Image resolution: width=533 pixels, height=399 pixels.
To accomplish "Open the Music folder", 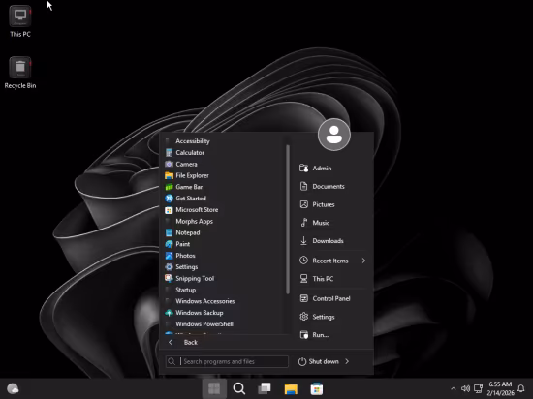I will pyautogui.click(x=314, y=223).
